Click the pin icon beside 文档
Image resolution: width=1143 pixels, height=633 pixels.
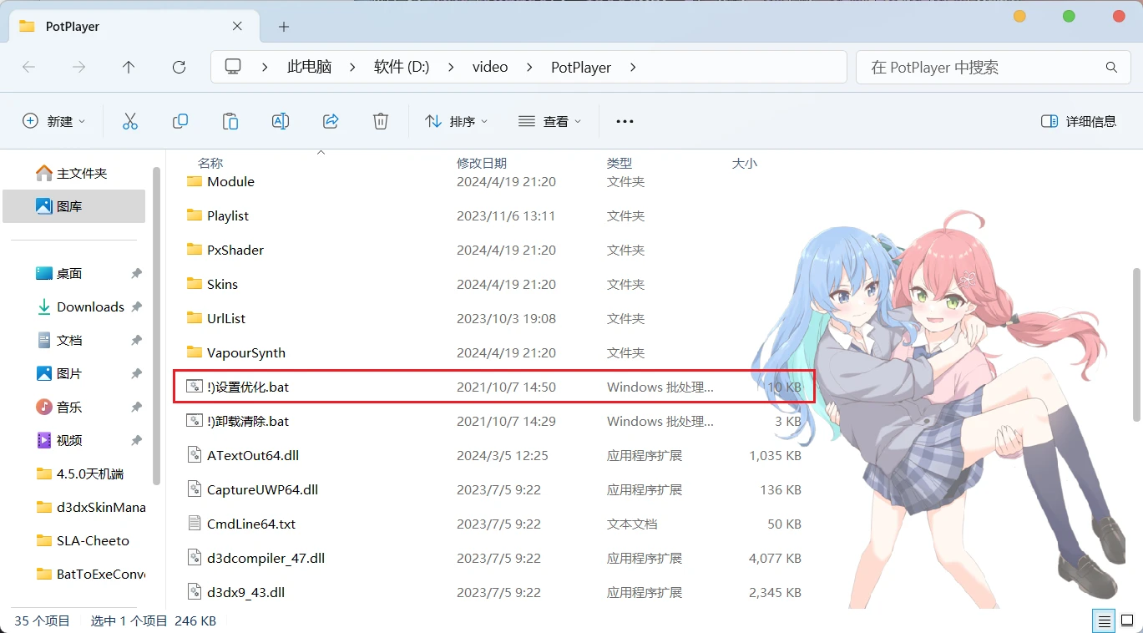point(136,340)
